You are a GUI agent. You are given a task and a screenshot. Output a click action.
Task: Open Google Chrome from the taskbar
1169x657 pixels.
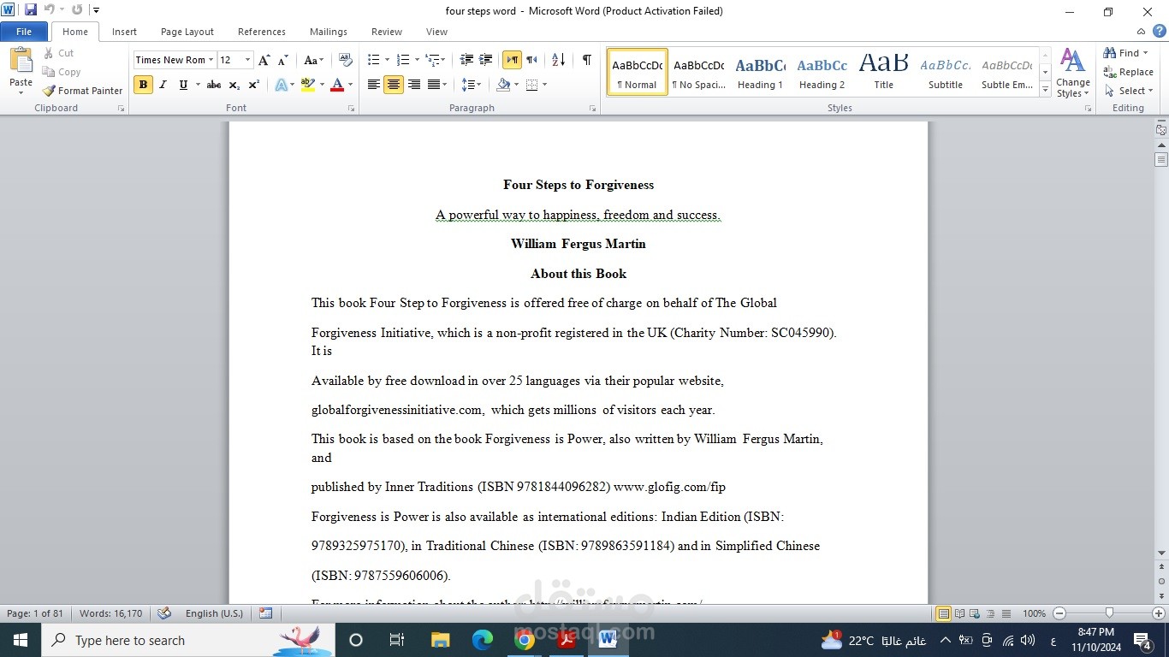point(525,640)
